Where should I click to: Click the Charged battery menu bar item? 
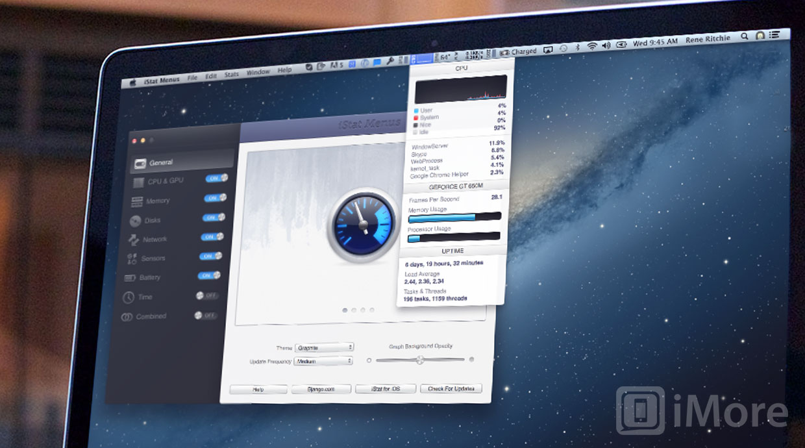(x=519, y=51)
